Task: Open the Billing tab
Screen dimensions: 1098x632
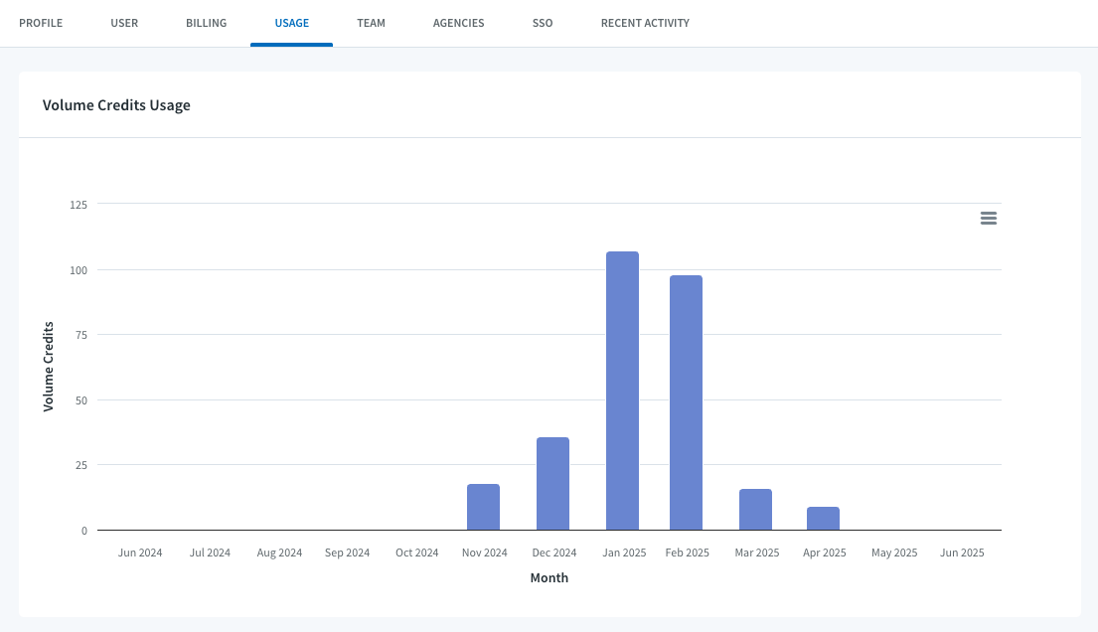Action: coord(206,23)
